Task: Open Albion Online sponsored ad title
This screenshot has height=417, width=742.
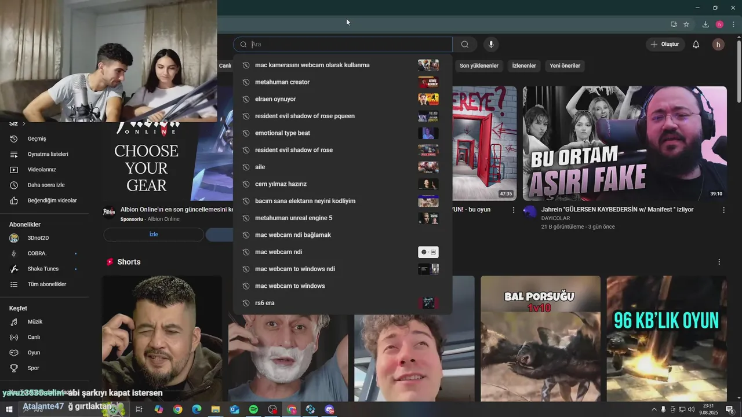Action: tap(177, 210)
